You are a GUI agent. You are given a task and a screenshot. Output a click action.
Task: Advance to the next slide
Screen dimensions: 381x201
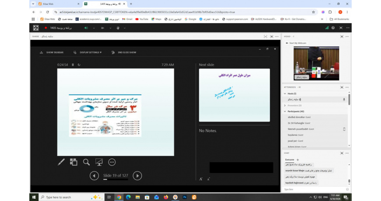137,176
